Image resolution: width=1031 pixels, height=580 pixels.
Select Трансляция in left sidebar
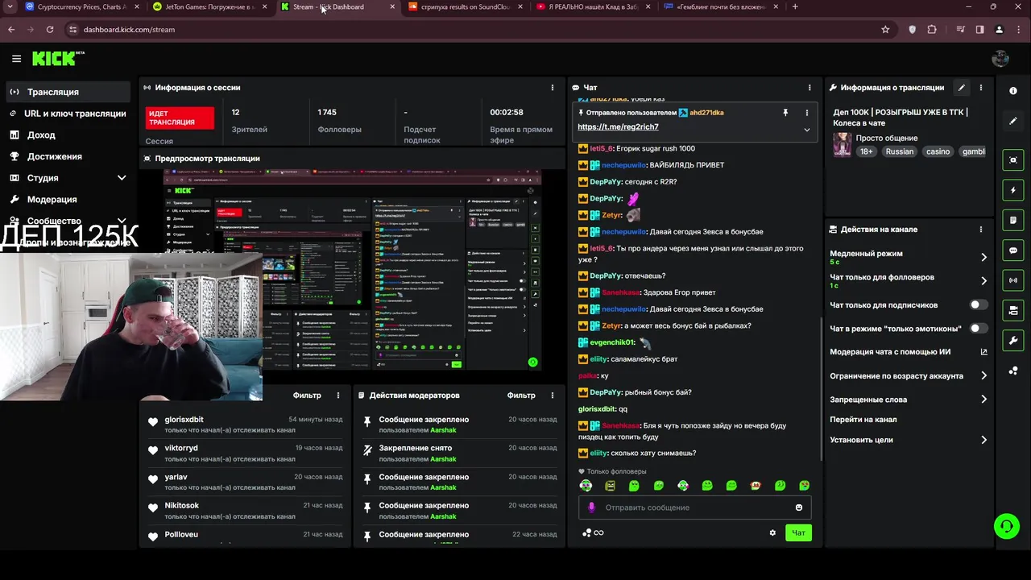tap(67, 92)
